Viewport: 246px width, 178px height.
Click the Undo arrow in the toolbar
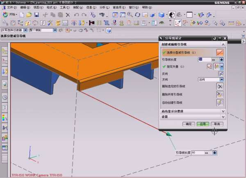[77, 15]
